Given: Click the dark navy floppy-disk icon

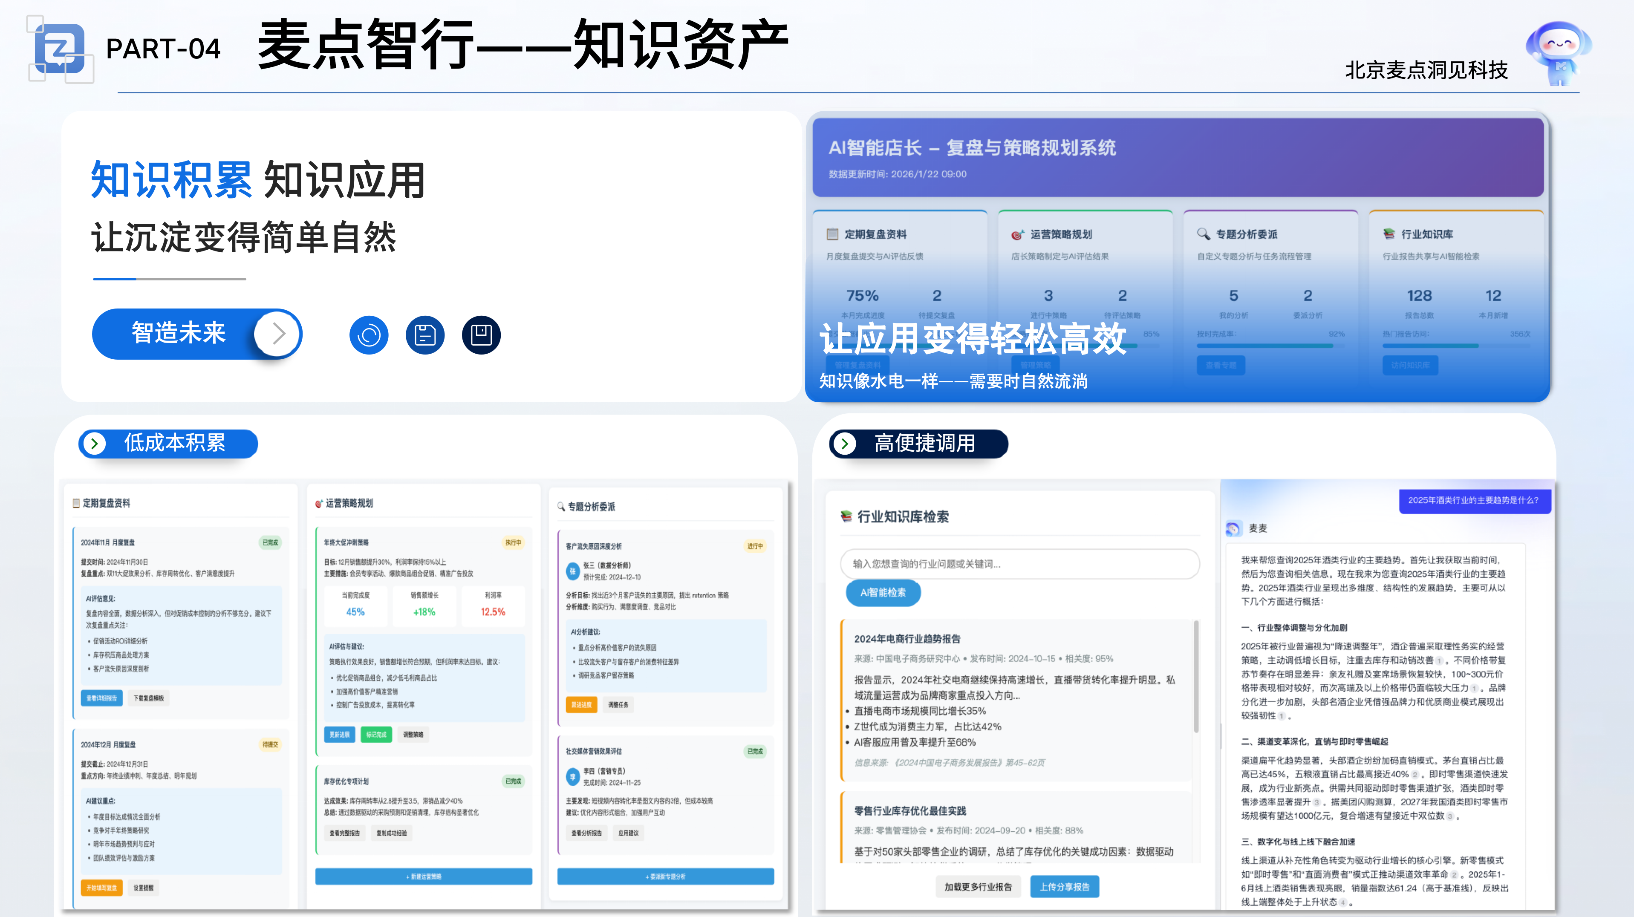Looking at the screenshot, I should 482,335.
